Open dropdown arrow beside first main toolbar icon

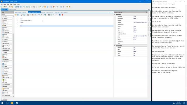click(3, 7)
